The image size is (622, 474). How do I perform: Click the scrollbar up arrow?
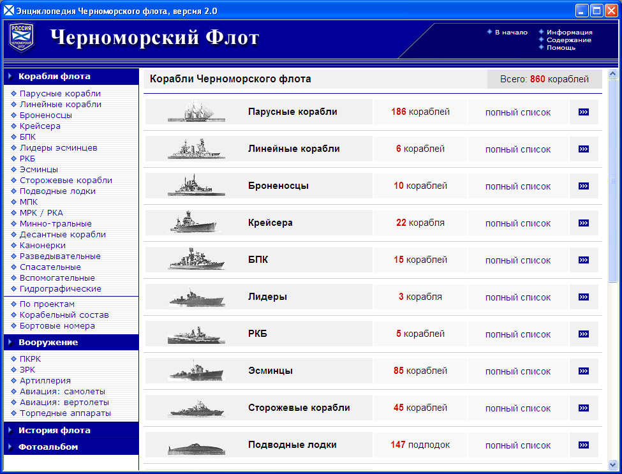click(613, 74)
